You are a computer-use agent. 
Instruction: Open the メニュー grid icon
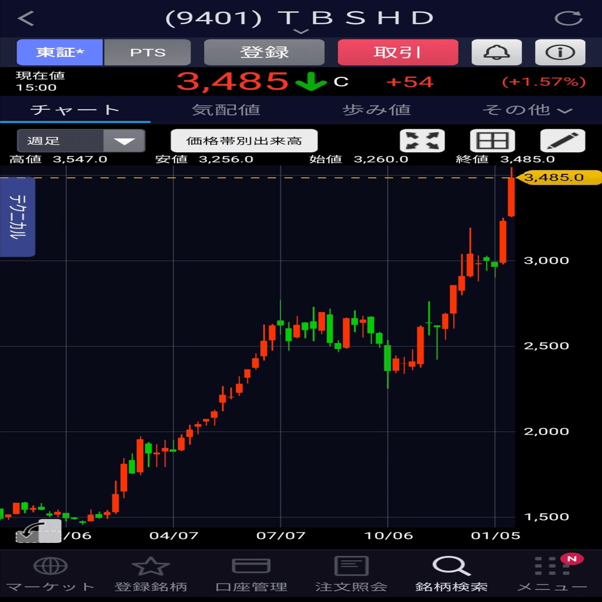click(552, 566)
